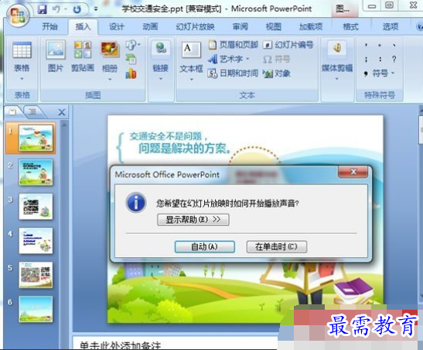Open 艺术字 WordArt gallery
This screenshot has height=350, width=423.
(229, 59)
